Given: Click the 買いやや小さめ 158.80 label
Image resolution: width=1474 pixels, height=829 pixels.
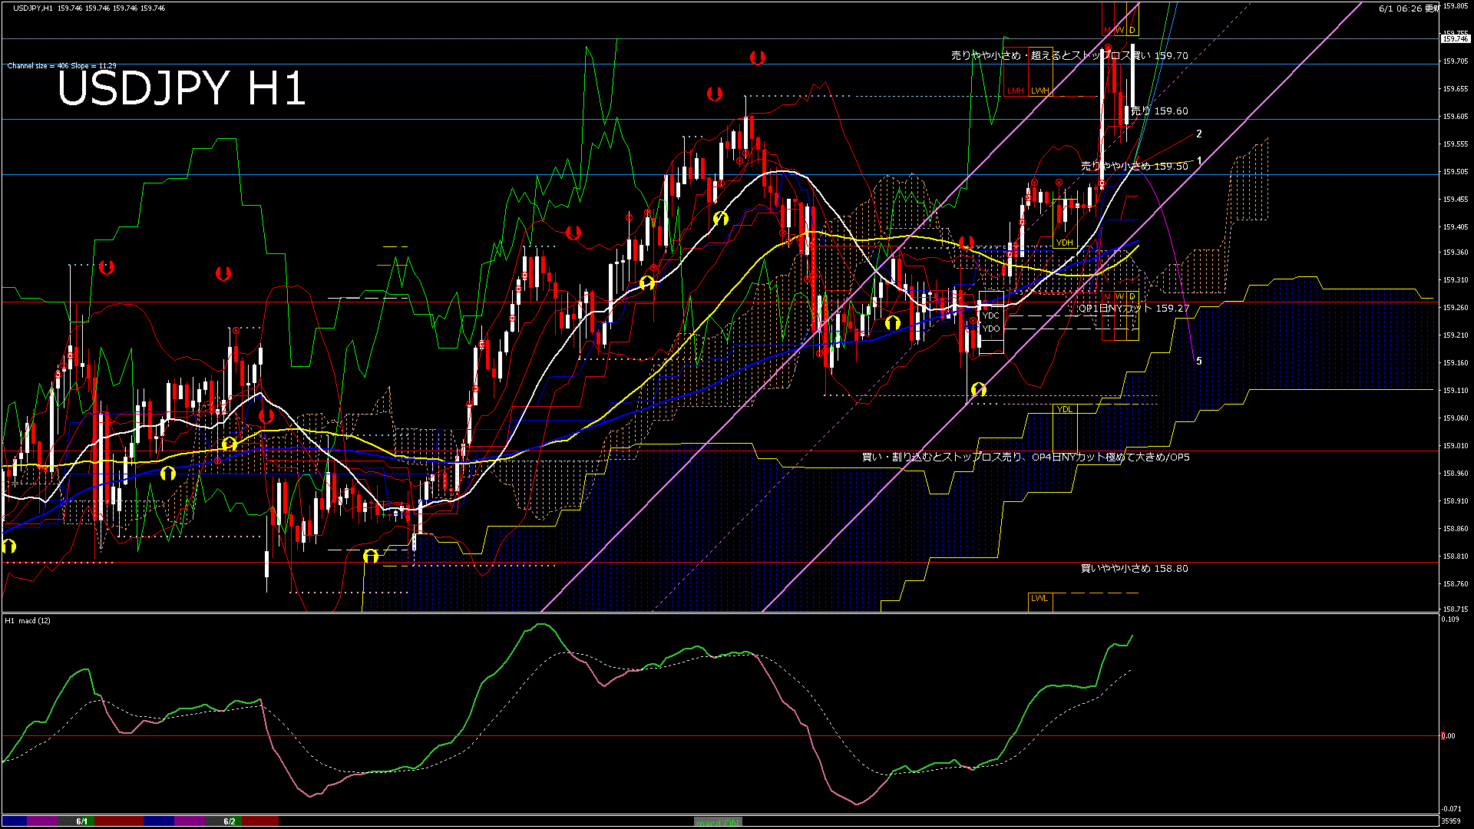Looking at the screenshot, I should click(x=1135, y=569).
